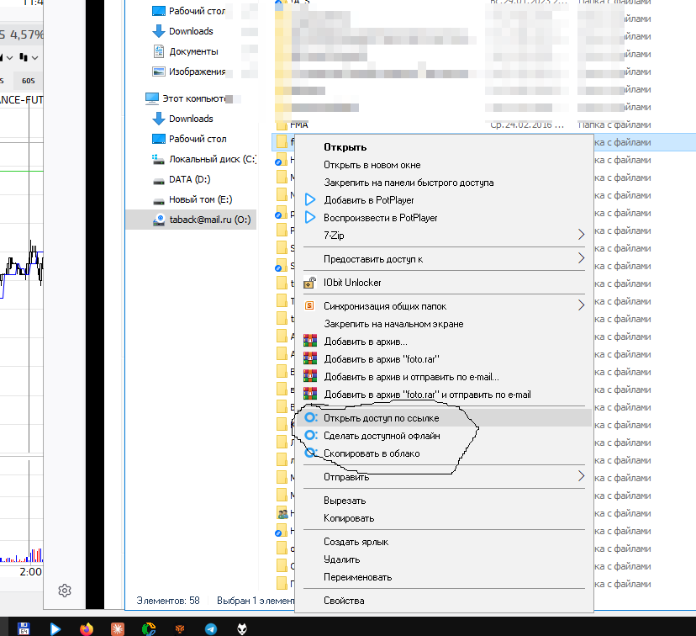Viewport: 696px width, 636px height.
Task: Launch PotPlayer from the taskbar
Action: coord(55,629)
